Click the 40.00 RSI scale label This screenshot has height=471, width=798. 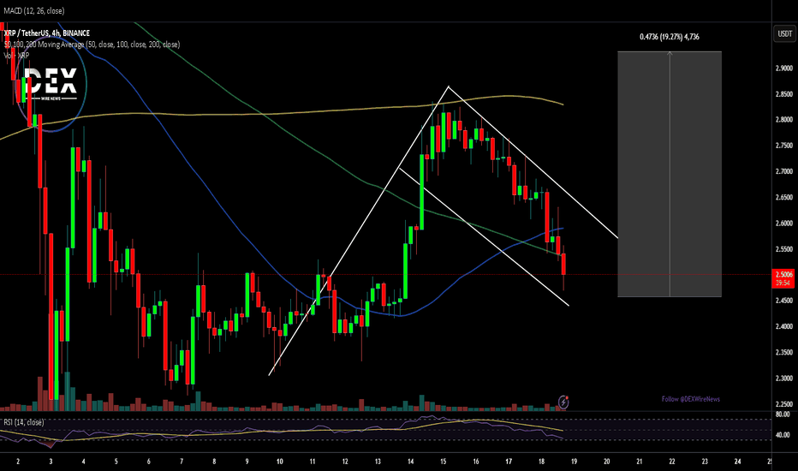coord(783,435)
